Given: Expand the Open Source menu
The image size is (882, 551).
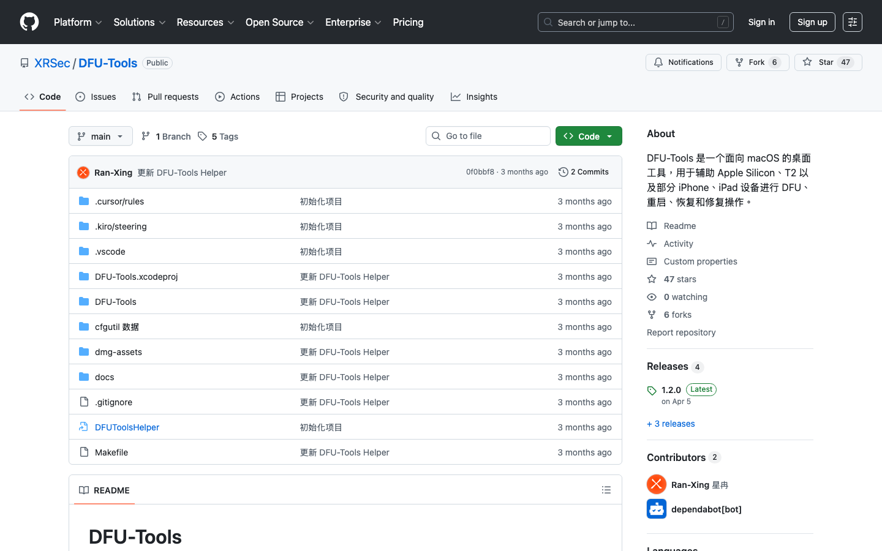Looking at the screenshot, I should pyautogui.click(x=280, y=22).
